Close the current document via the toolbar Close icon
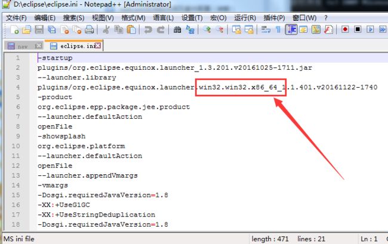The height and width of the screenshot is (244, 388). click(64, 30)
